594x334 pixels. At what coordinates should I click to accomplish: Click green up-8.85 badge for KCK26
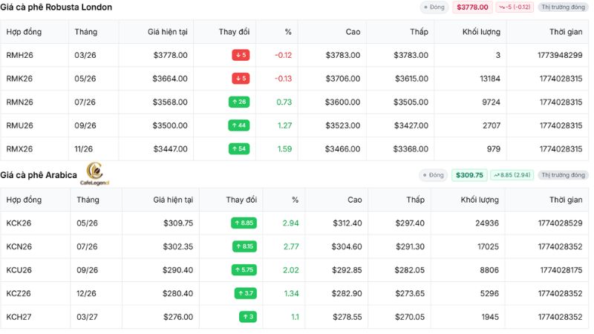coord(244,223)
